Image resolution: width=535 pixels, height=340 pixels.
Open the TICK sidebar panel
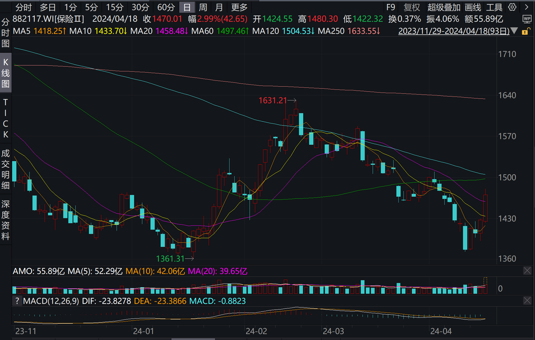(6, 118)
